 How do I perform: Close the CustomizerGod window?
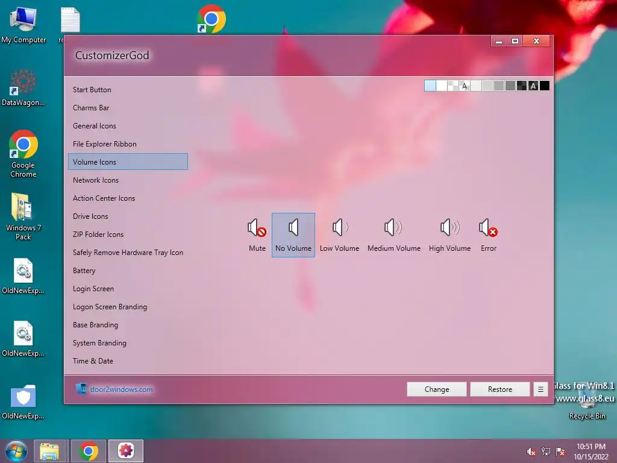[536, 41]
